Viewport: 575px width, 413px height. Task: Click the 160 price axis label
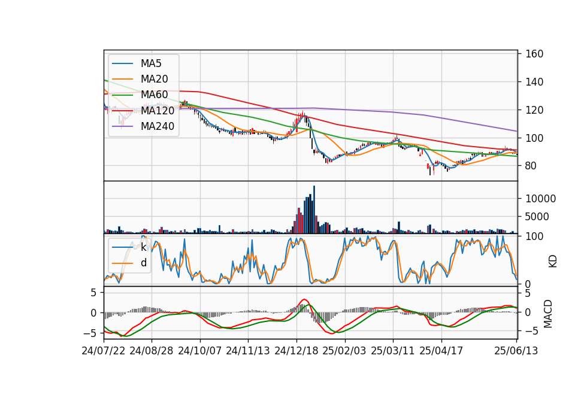coord(534,54)
